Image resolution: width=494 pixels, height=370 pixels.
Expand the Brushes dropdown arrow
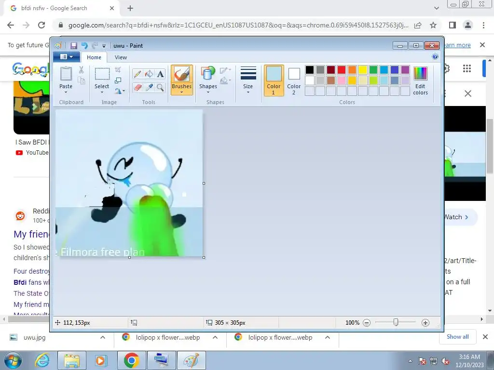point(182,92)
